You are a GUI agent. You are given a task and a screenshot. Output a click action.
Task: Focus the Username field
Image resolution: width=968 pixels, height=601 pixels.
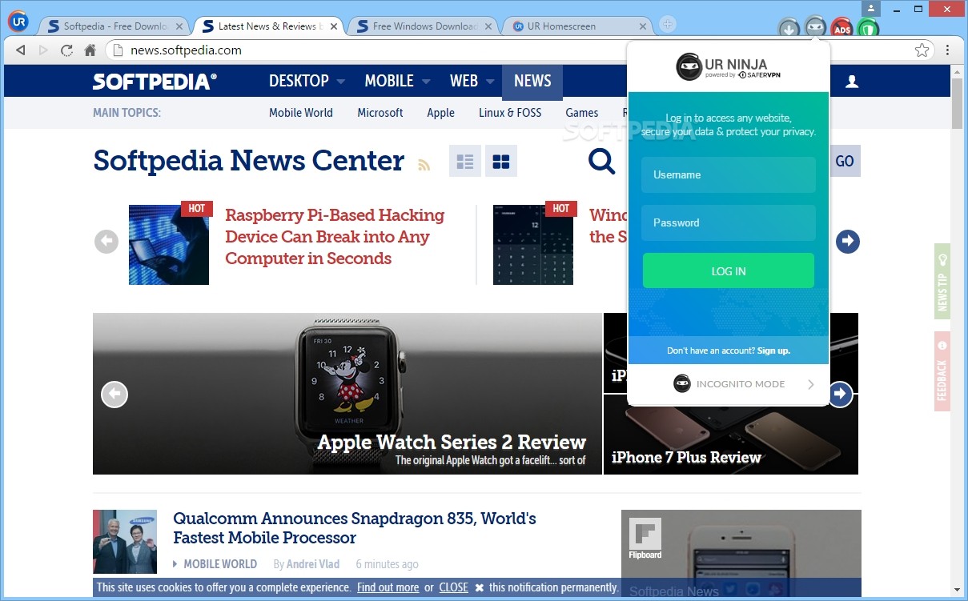[x=729, y=174]
